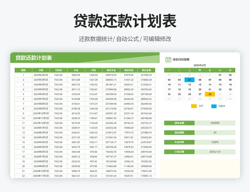Click calendar date 20
The height and width of the screenshot is (192, 250).
point(200,89)
